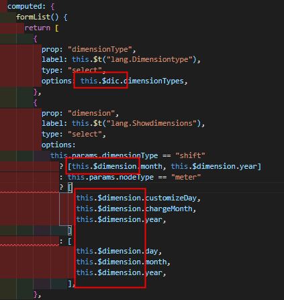Click the "dimension" prop string value

coord(91,113)
